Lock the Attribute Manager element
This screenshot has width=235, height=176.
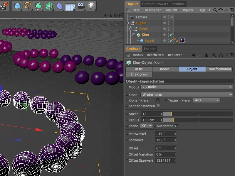click(221, 55)
